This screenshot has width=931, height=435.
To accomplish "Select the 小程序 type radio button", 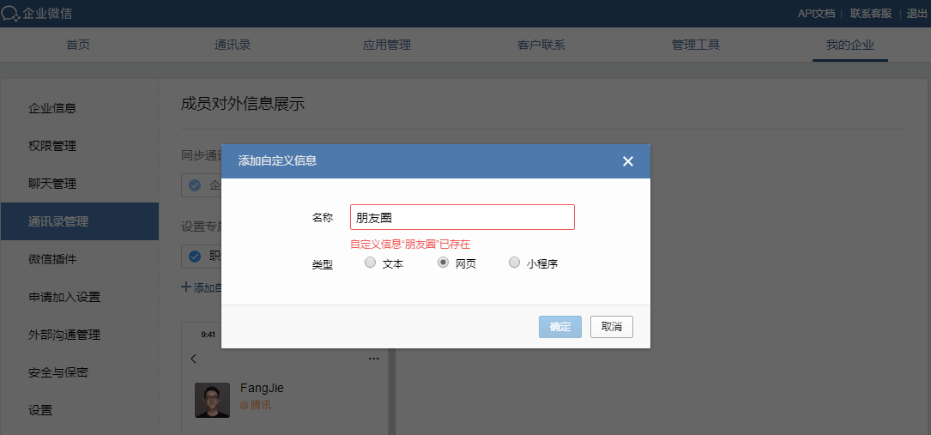I will pyautogui.click(x=514, y=263).
